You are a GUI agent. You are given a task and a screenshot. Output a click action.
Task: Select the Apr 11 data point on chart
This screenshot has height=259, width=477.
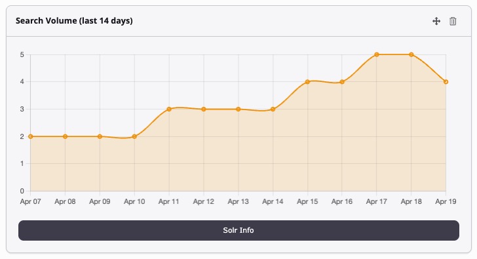pyautogui.click(x=169, y=109)
